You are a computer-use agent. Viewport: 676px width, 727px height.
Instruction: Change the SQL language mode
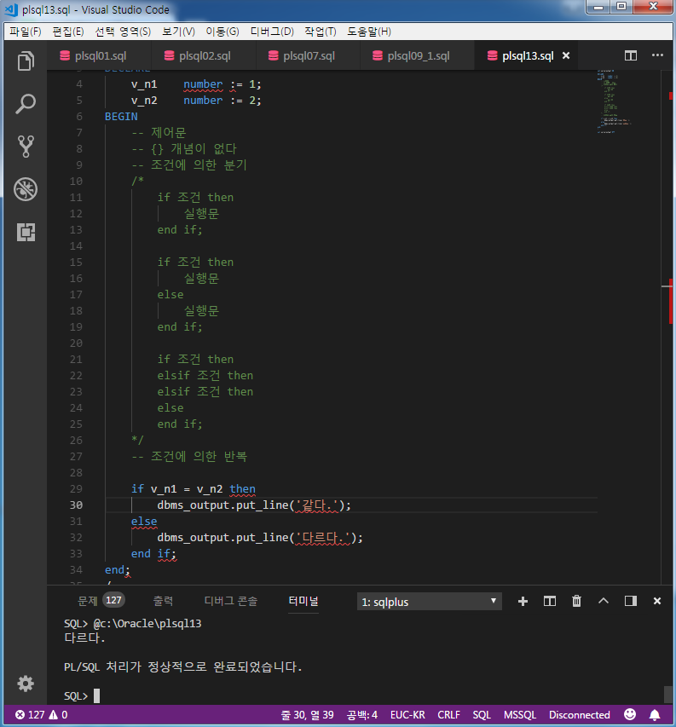point(482,715)
